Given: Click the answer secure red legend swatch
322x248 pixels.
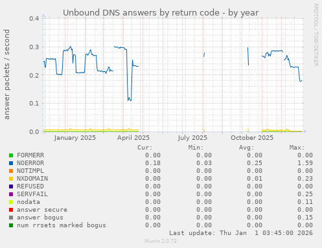Looking at the screenshot, I should click(11, 210).
